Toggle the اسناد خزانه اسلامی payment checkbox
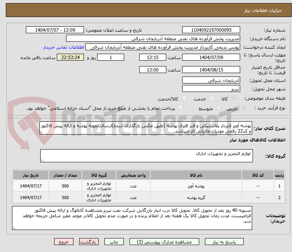 coord(179,108)
